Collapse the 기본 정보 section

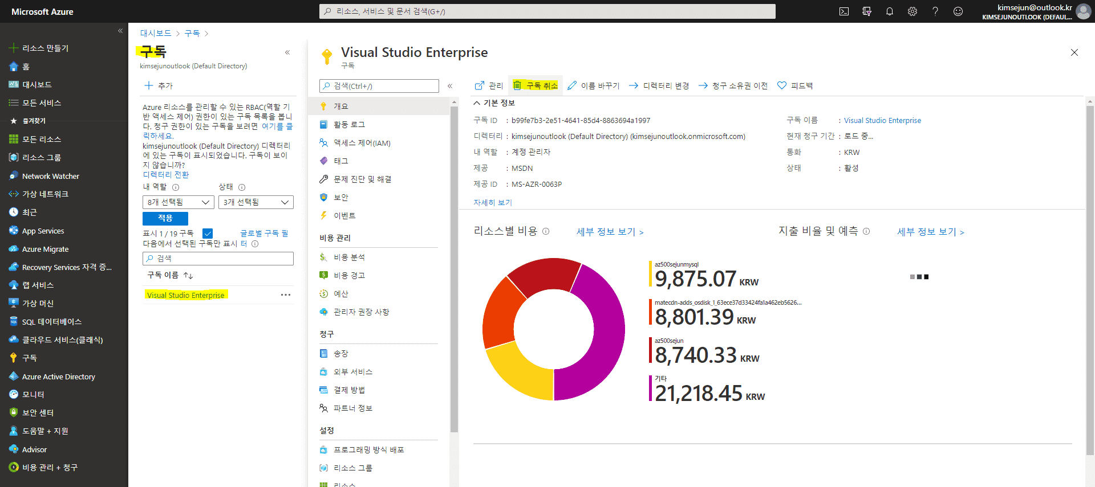click(494, 103)
